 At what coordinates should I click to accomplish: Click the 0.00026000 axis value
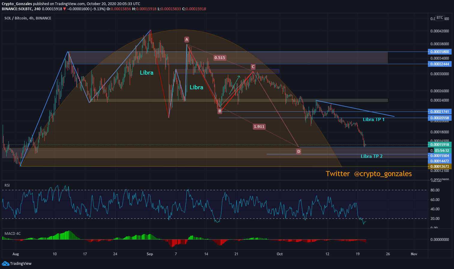pos(440,91)
